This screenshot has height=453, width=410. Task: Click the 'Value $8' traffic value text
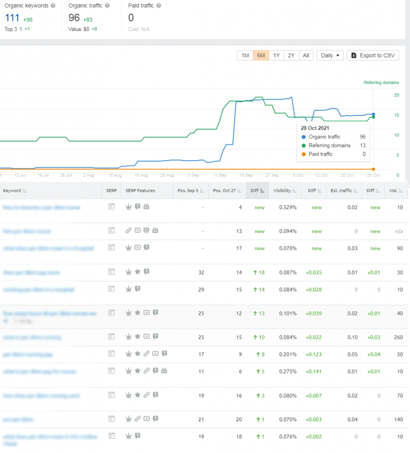click(79, 29)
